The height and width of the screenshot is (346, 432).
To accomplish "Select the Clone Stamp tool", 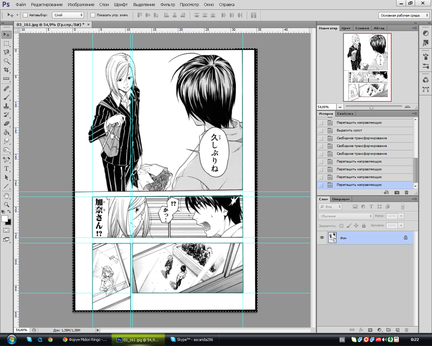I will [6, 106].
